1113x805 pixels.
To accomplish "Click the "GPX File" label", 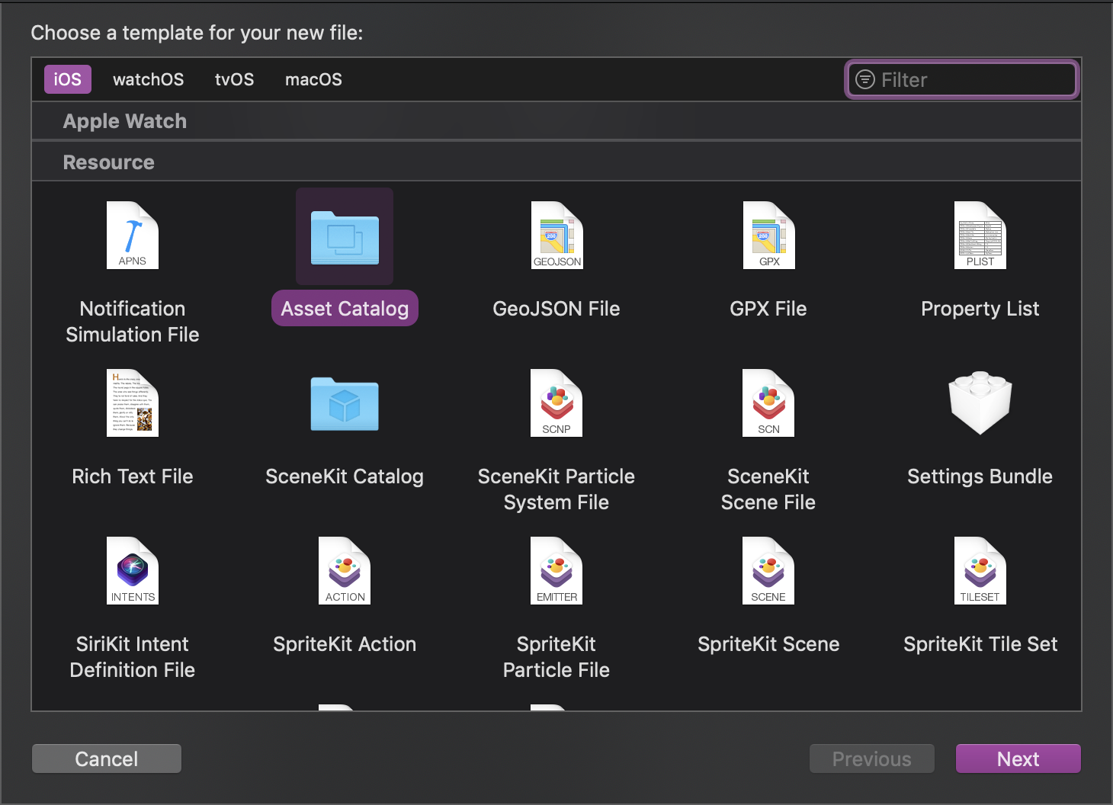I will tap(768, 309).
